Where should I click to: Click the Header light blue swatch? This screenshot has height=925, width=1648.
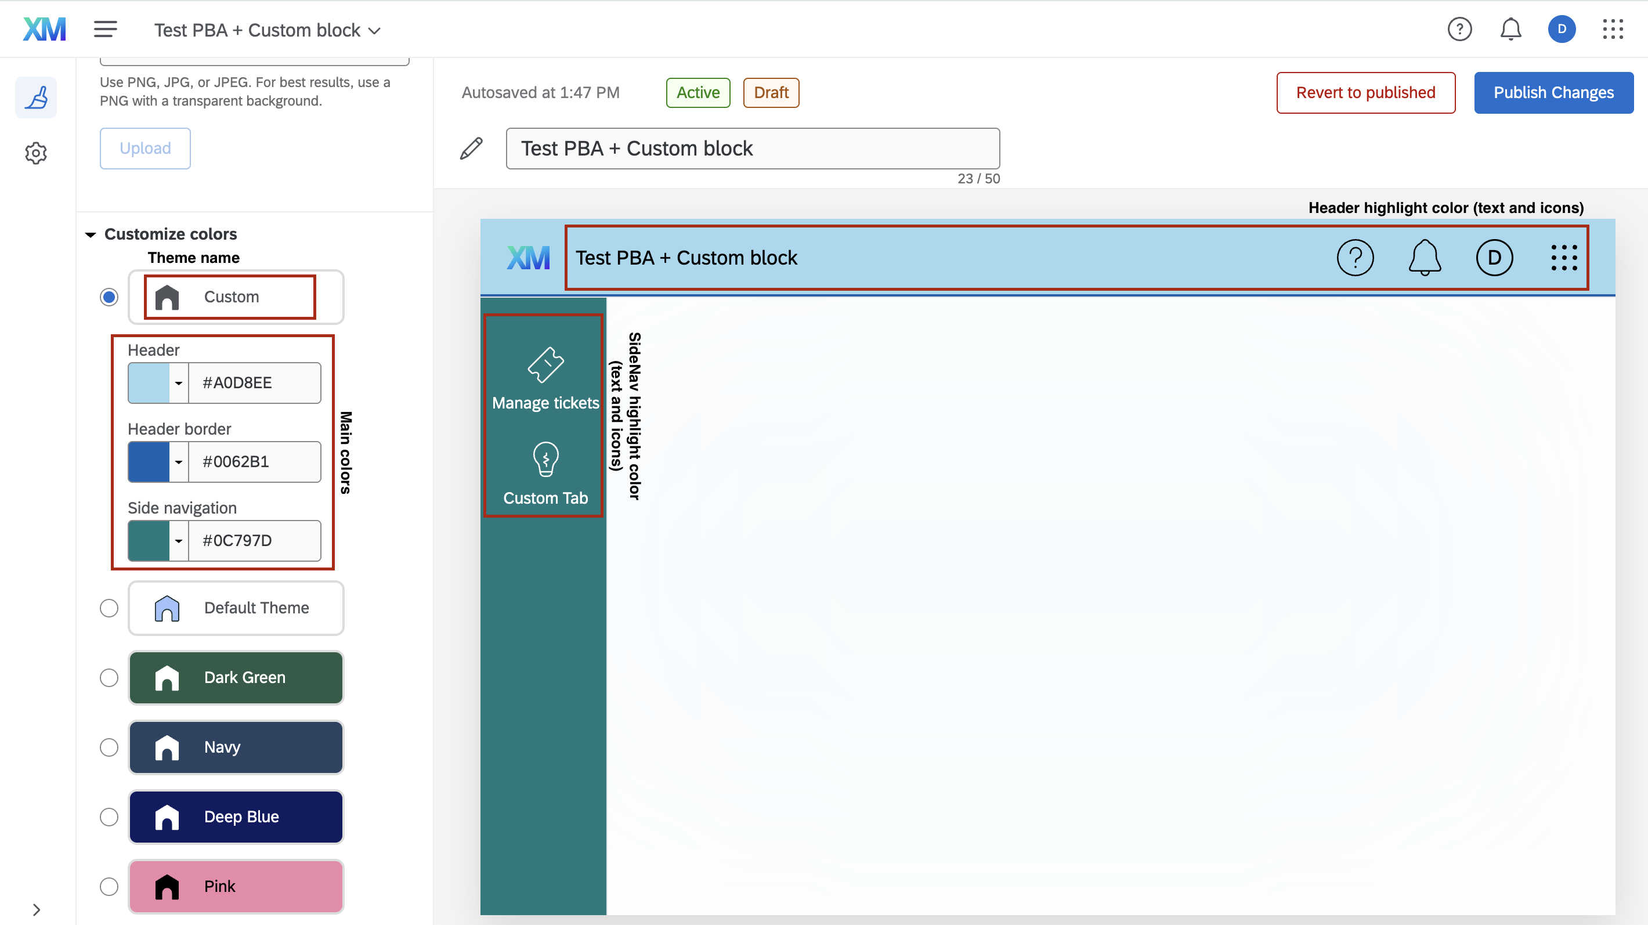(149, 383)
